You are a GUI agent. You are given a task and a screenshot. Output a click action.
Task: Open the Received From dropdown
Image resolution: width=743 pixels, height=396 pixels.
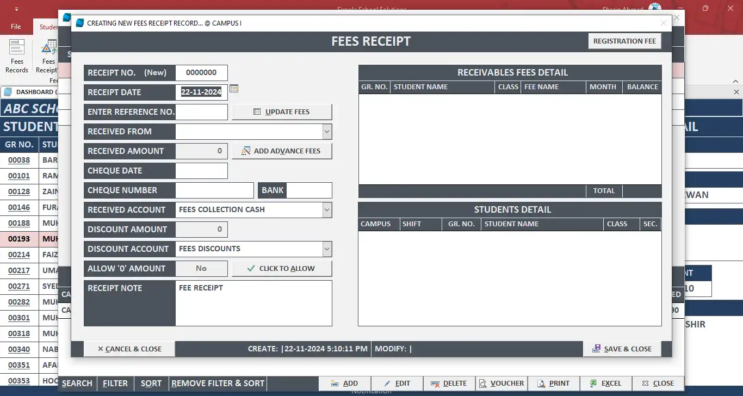pyautogui.click(x=326, y=131)
